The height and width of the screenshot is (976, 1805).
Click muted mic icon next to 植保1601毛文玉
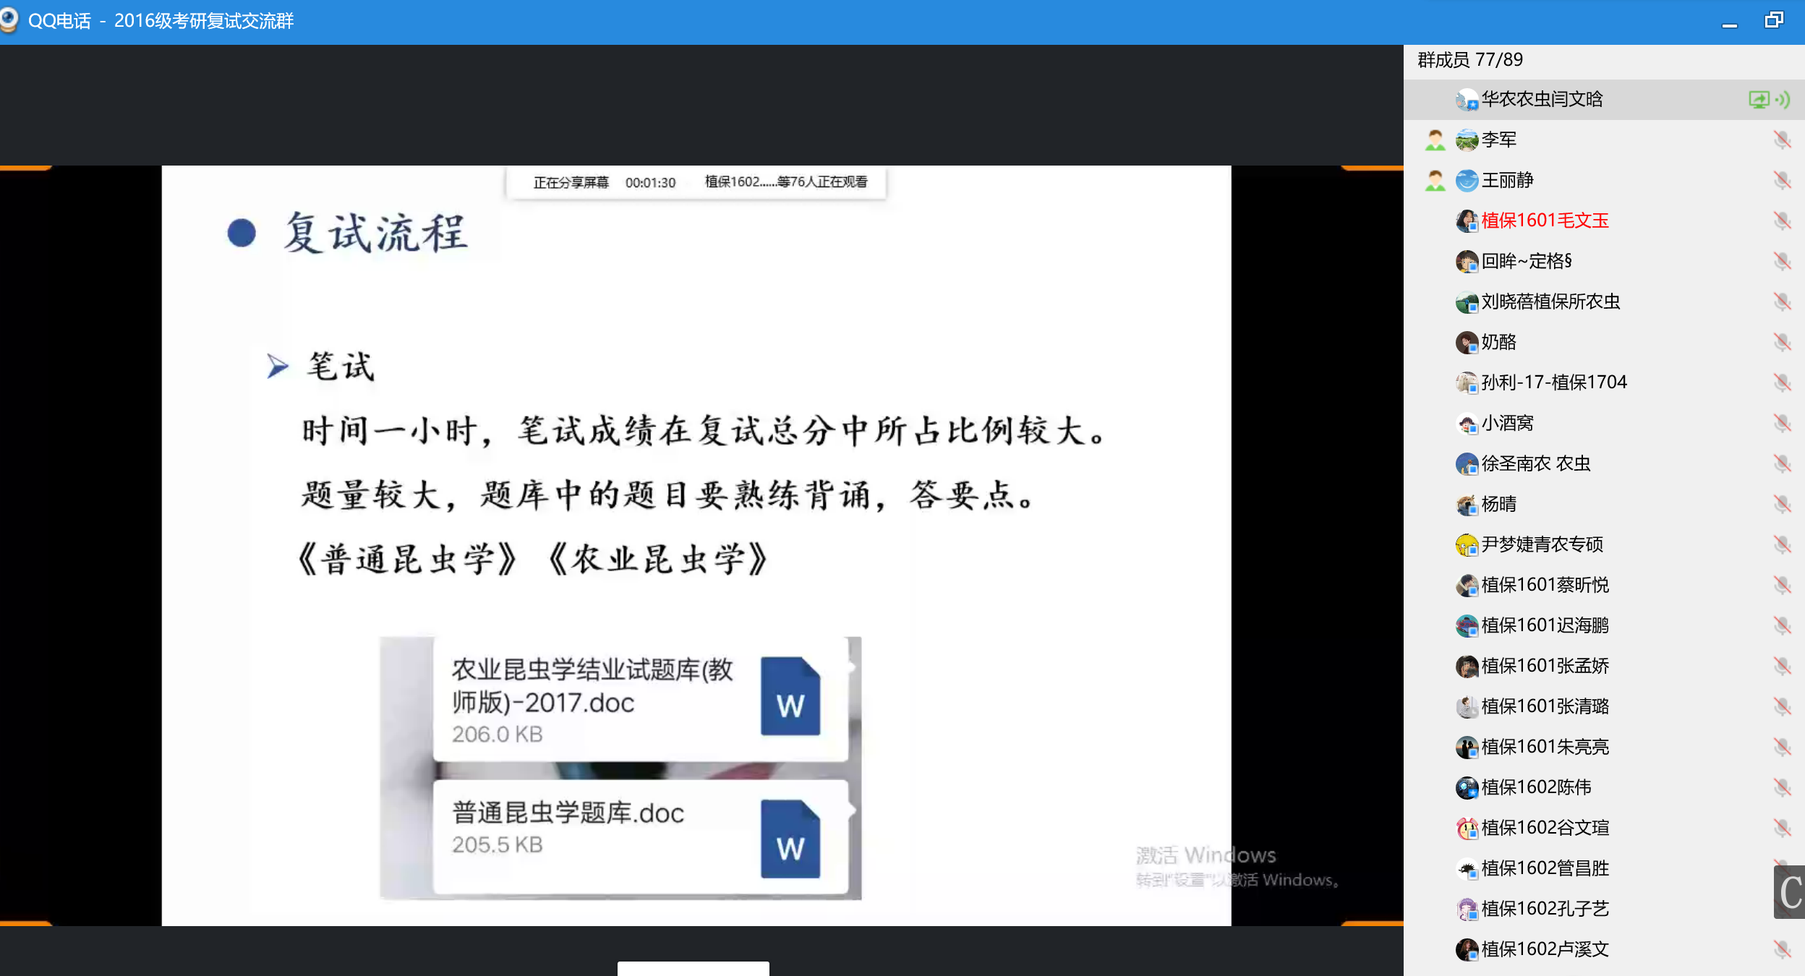pos(1783,221)
